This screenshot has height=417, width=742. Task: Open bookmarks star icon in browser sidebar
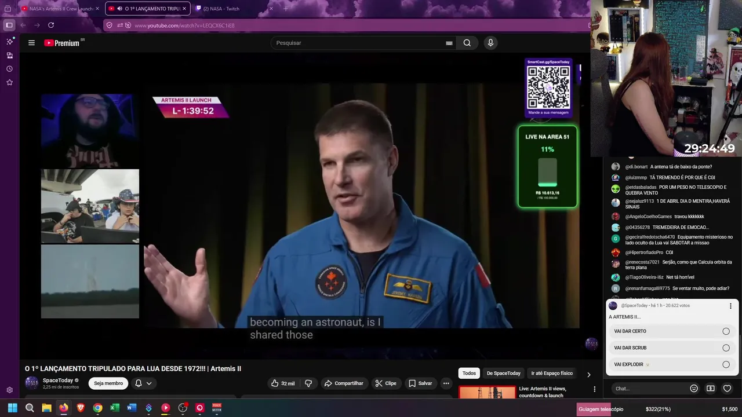tap(9, 82)
